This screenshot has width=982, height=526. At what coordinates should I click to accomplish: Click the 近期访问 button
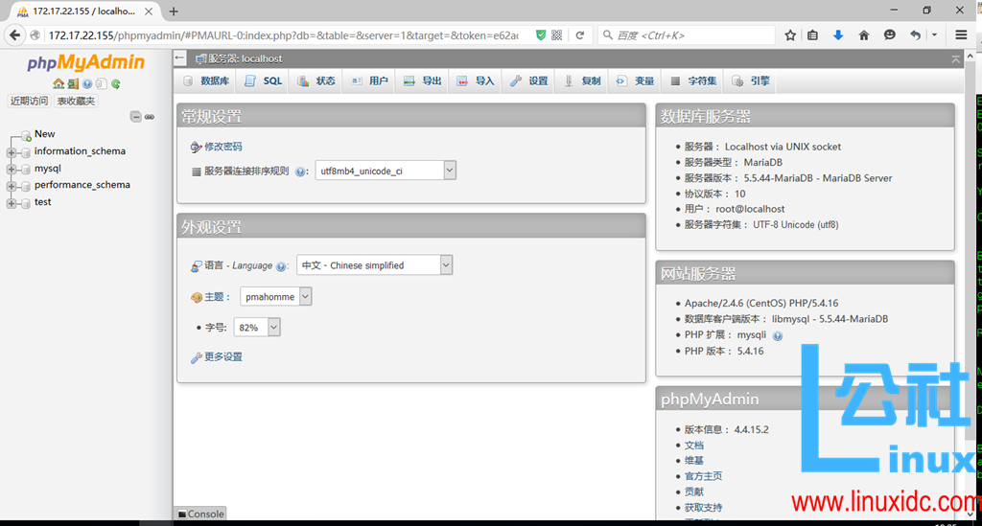click(x=29, y=101)
